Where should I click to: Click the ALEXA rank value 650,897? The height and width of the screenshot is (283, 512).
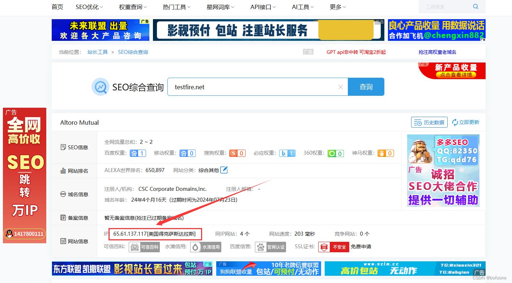click(155, 170)
